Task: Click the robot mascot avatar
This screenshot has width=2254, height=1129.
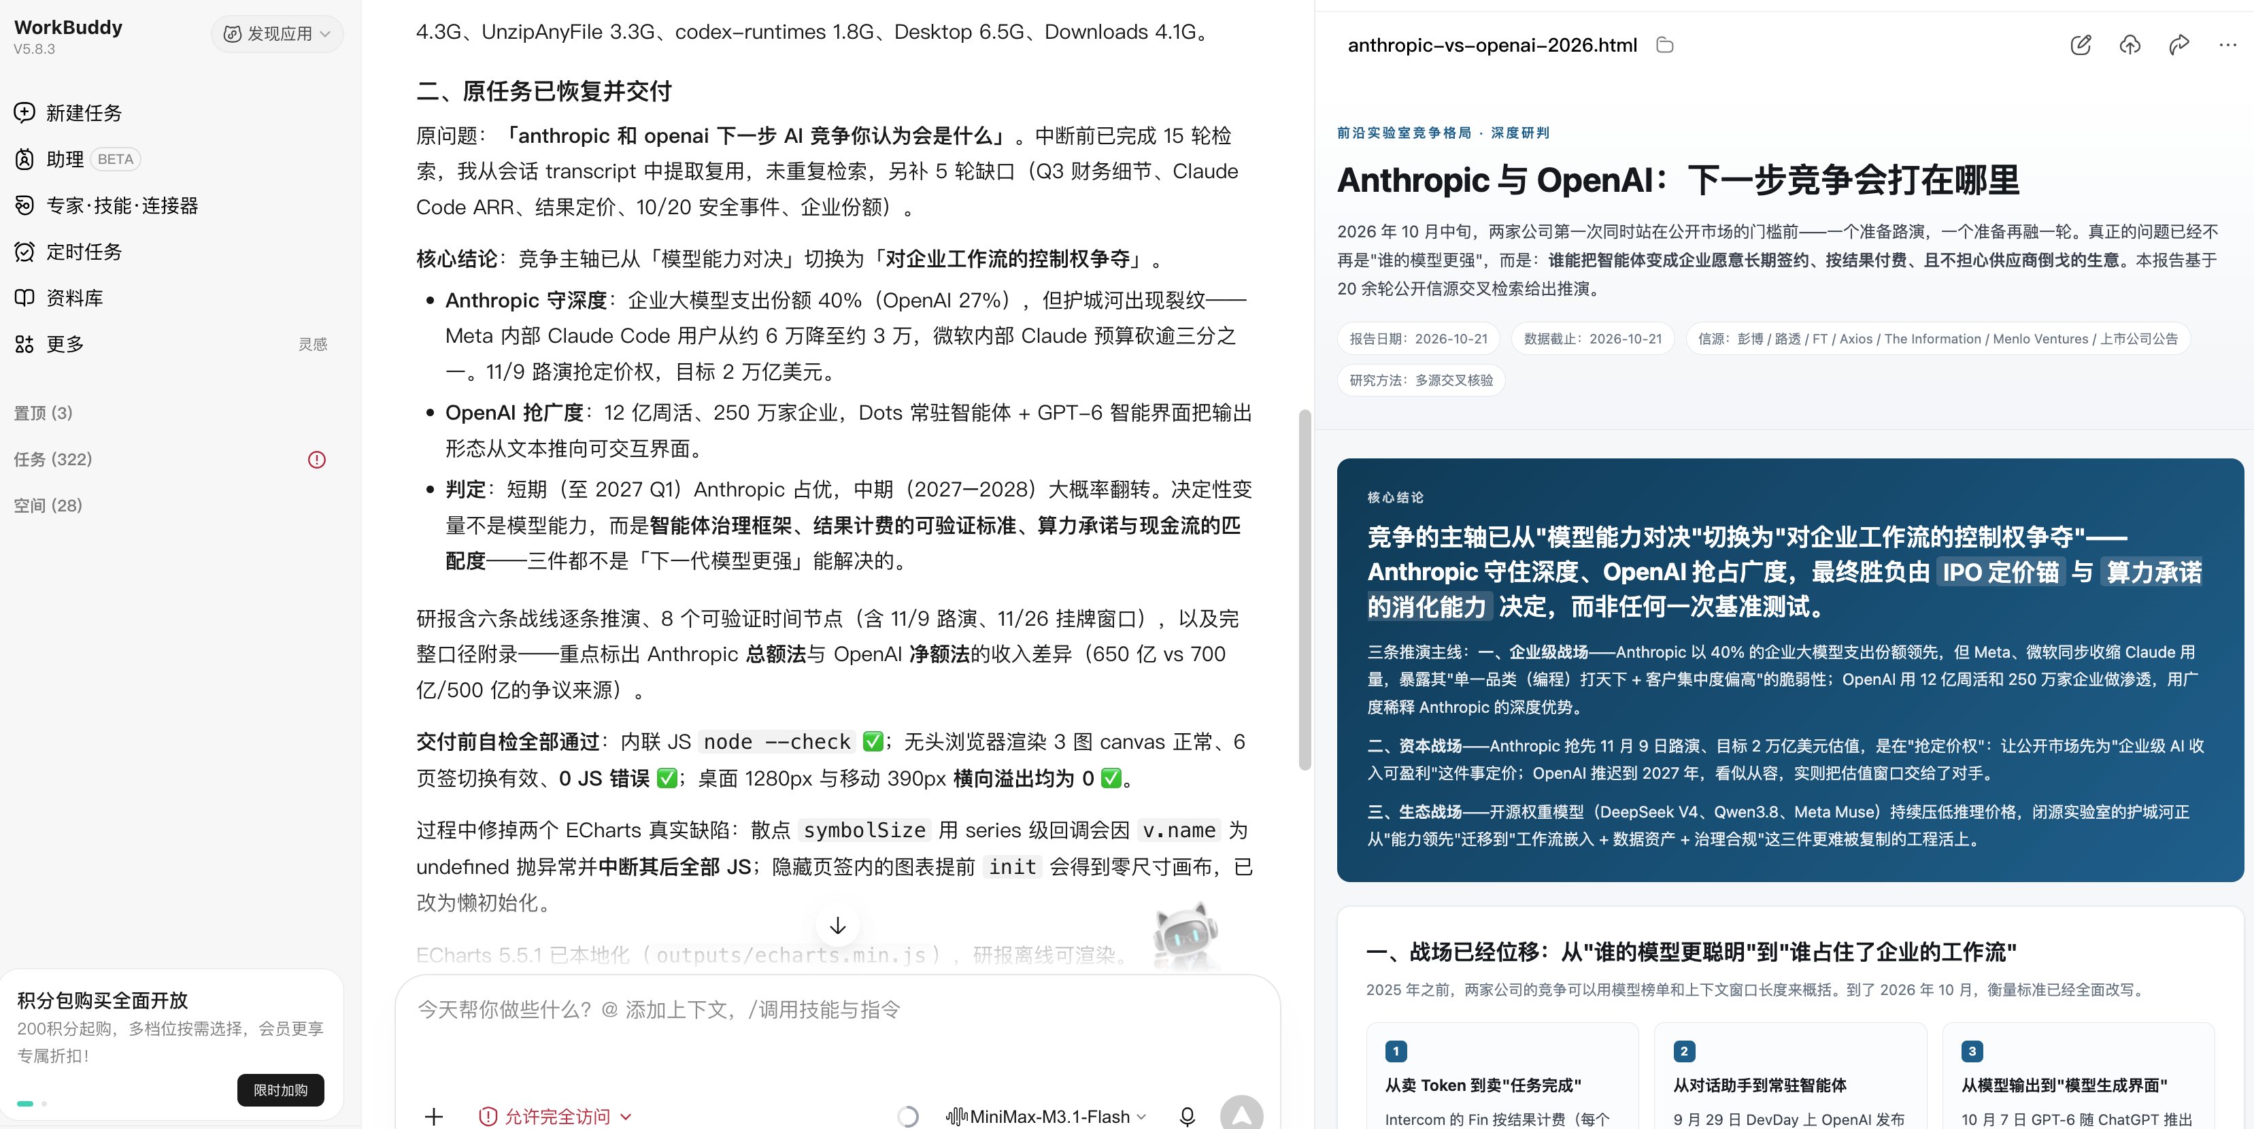Action: [1185, 937]
